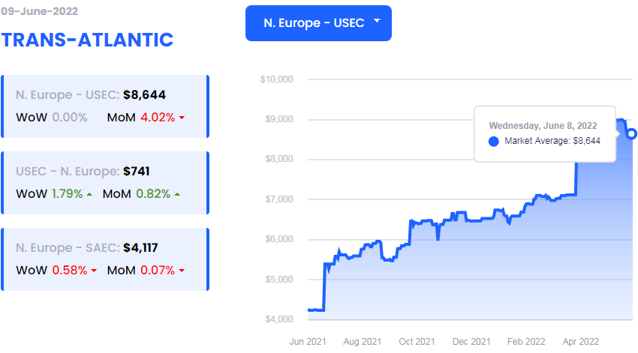
Task: Click red MoM down arrow for N. Europe - SAEC
Action: (181, 271)
